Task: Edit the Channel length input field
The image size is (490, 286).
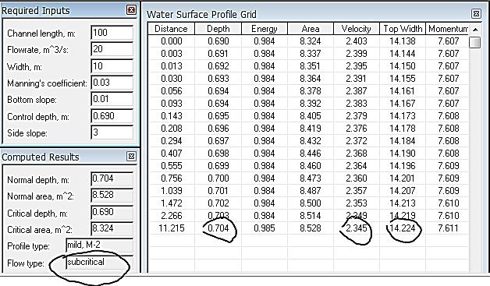Action: click(112, 33)
